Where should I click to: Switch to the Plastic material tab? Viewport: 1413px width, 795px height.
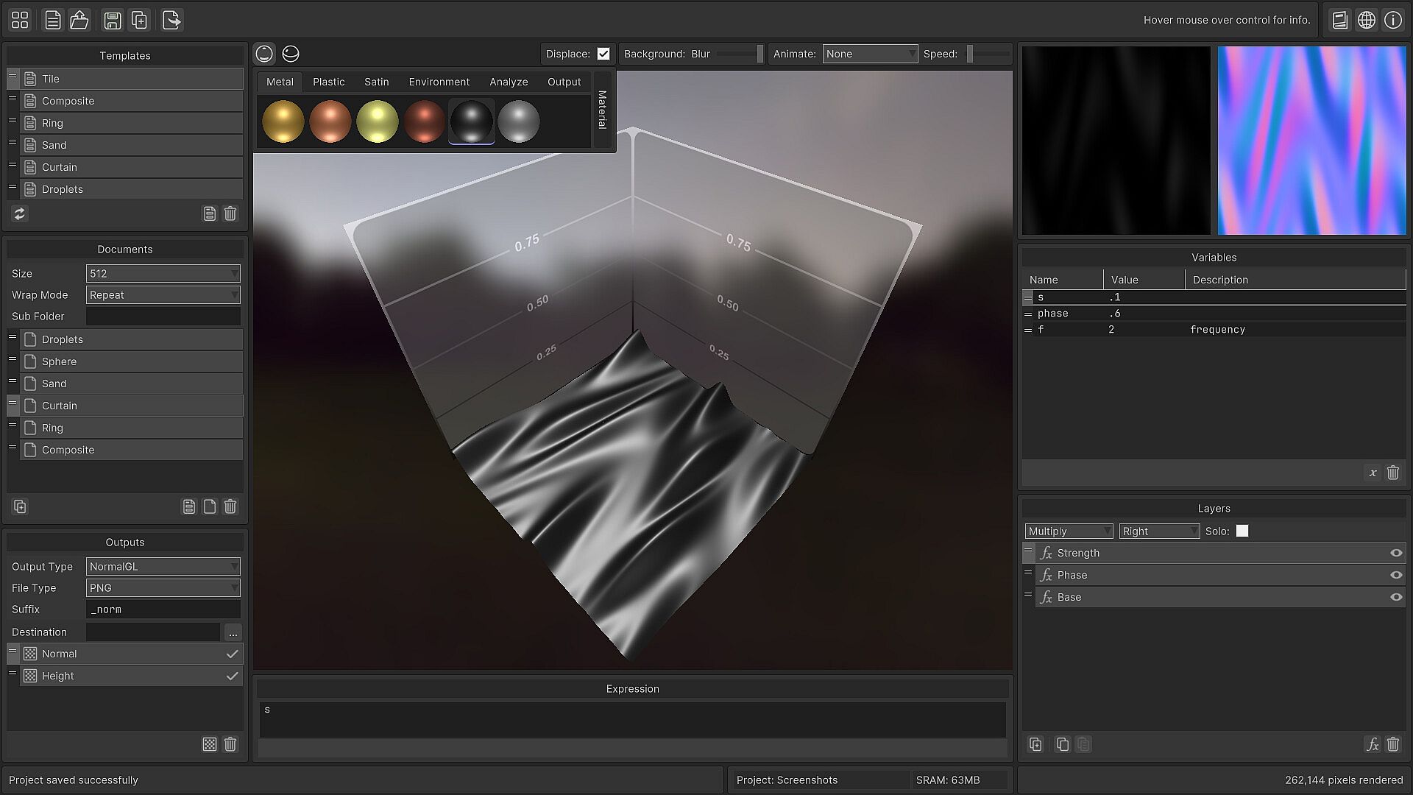tap(328, 82)
